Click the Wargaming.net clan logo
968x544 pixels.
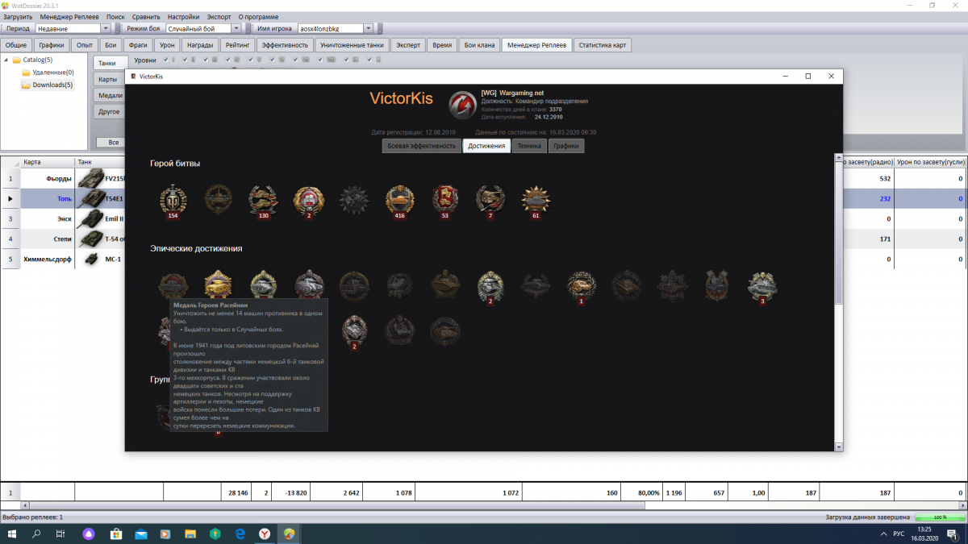[462, 104]
